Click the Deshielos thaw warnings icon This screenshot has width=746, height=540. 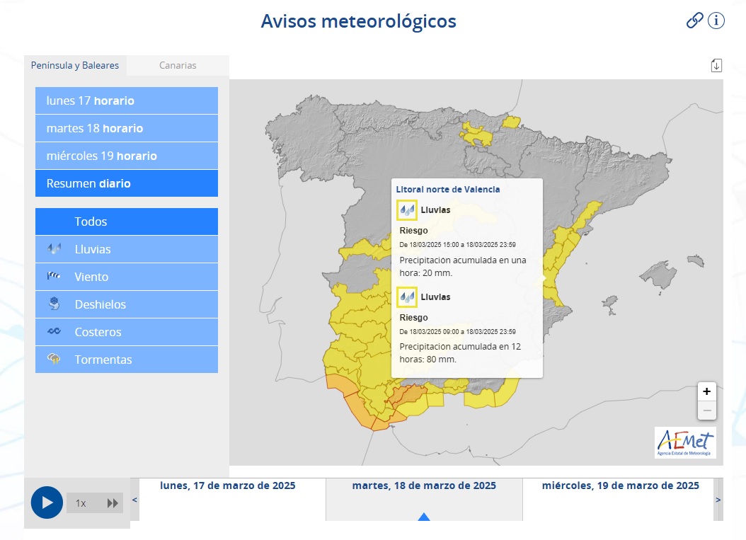[53, 304]
